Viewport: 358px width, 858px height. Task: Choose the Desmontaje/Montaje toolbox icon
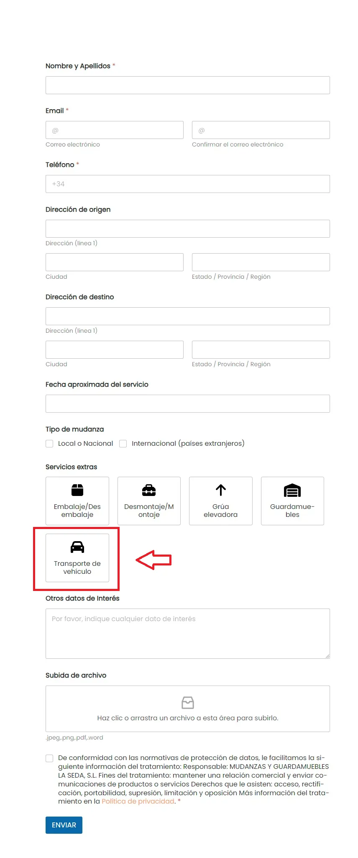click(149, 490)
